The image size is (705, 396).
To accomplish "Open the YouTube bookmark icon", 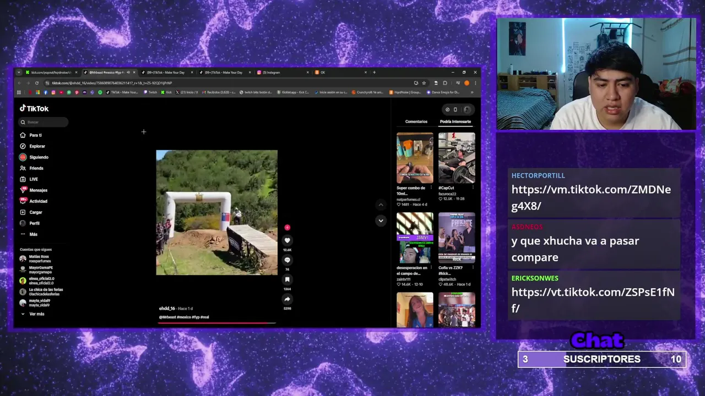I will 61,92.
